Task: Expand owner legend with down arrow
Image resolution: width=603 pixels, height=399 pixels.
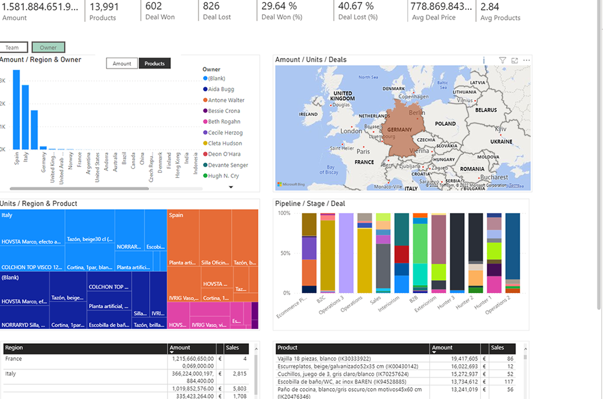Action: coord(231,187)
